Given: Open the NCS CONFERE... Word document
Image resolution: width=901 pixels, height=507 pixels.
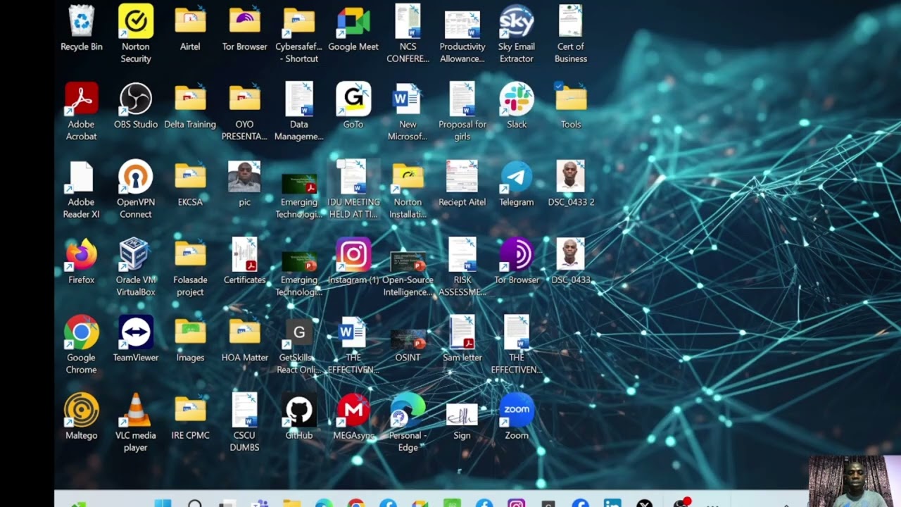Looking at the screenshot, I should coord(408,21).
